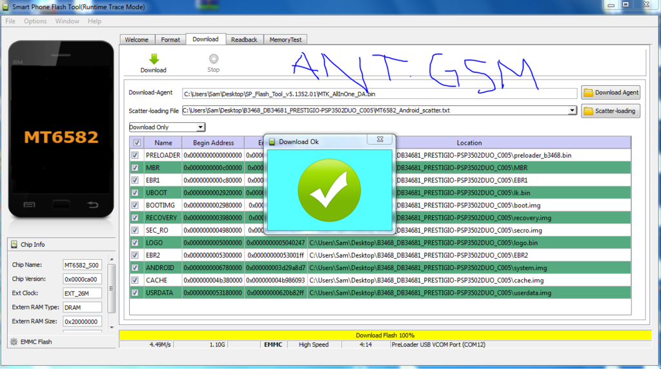The height and width of the screenshot is (369, 661).
Task: Open the Format tab
Action: [170, 39]
